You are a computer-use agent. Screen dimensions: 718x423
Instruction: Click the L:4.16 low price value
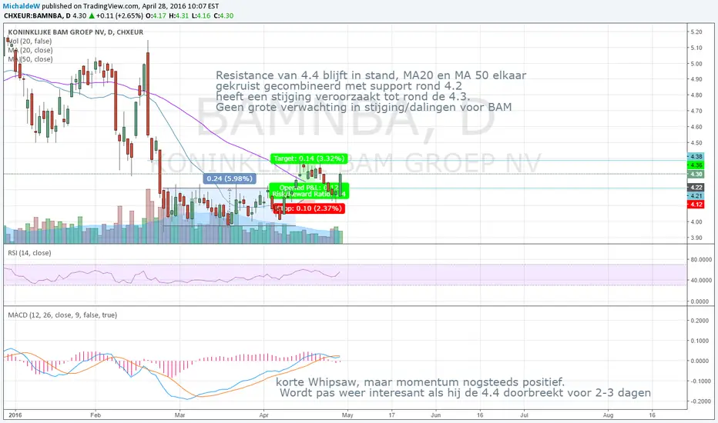[200, 15]
